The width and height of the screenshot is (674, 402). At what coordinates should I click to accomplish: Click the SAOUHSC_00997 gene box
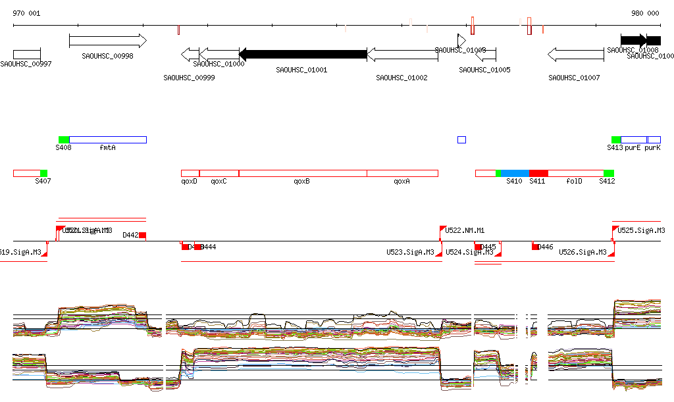(x=26, y=55)
